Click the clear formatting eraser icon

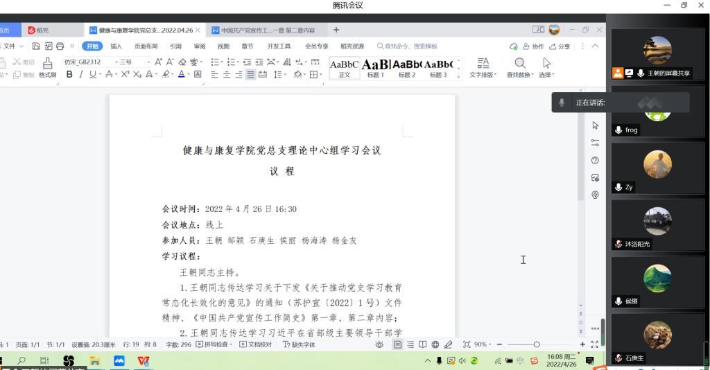[x=183, y=62]
